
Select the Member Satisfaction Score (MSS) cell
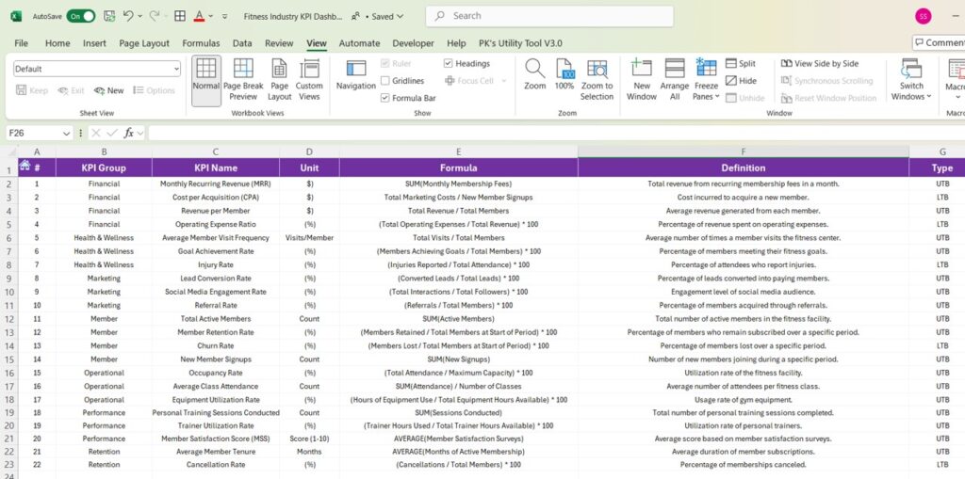(216, 439)
